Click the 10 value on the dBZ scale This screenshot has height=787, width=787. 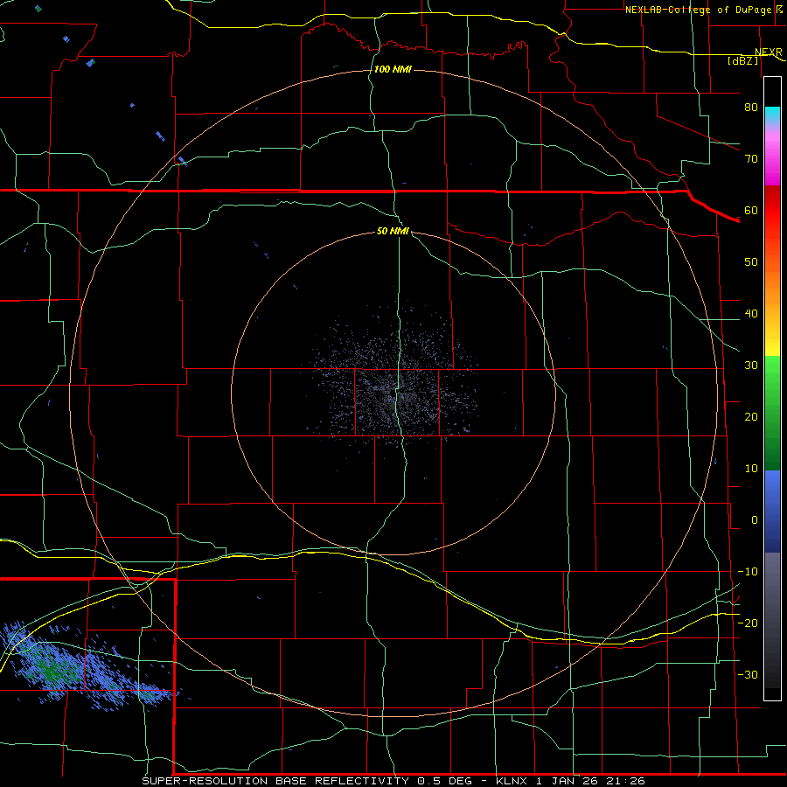[x=751, y=469]
